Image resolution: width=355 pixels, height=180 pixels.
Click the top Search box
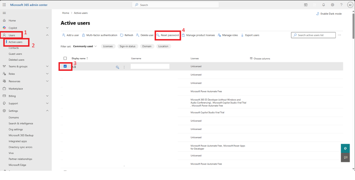(x=175, y=5)
